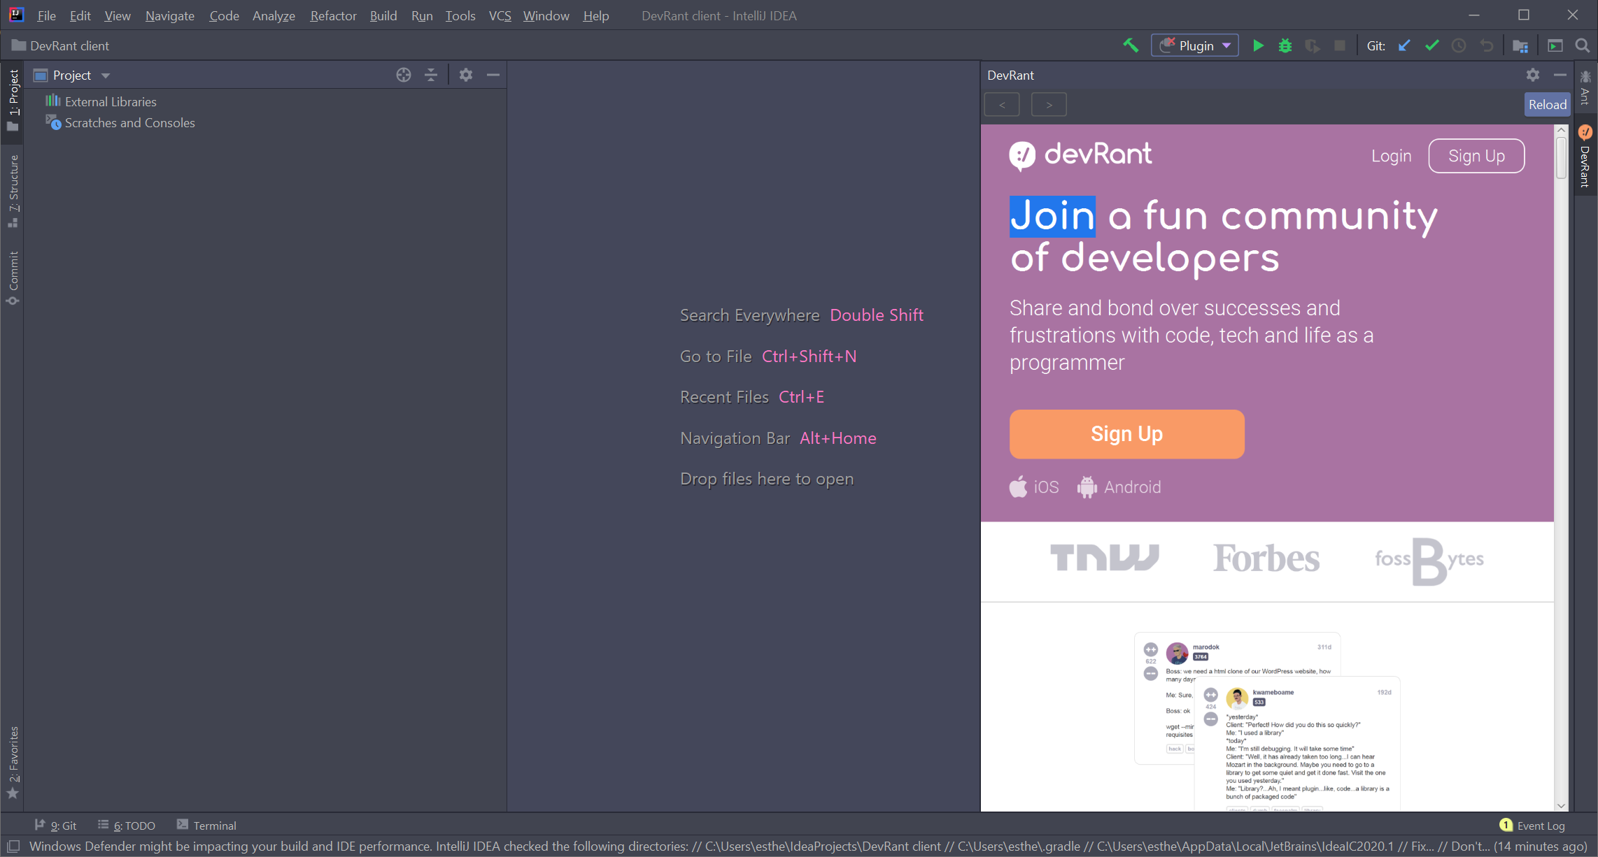
Task: Open the Analyze menu
Action: click(x=274, y=15)
